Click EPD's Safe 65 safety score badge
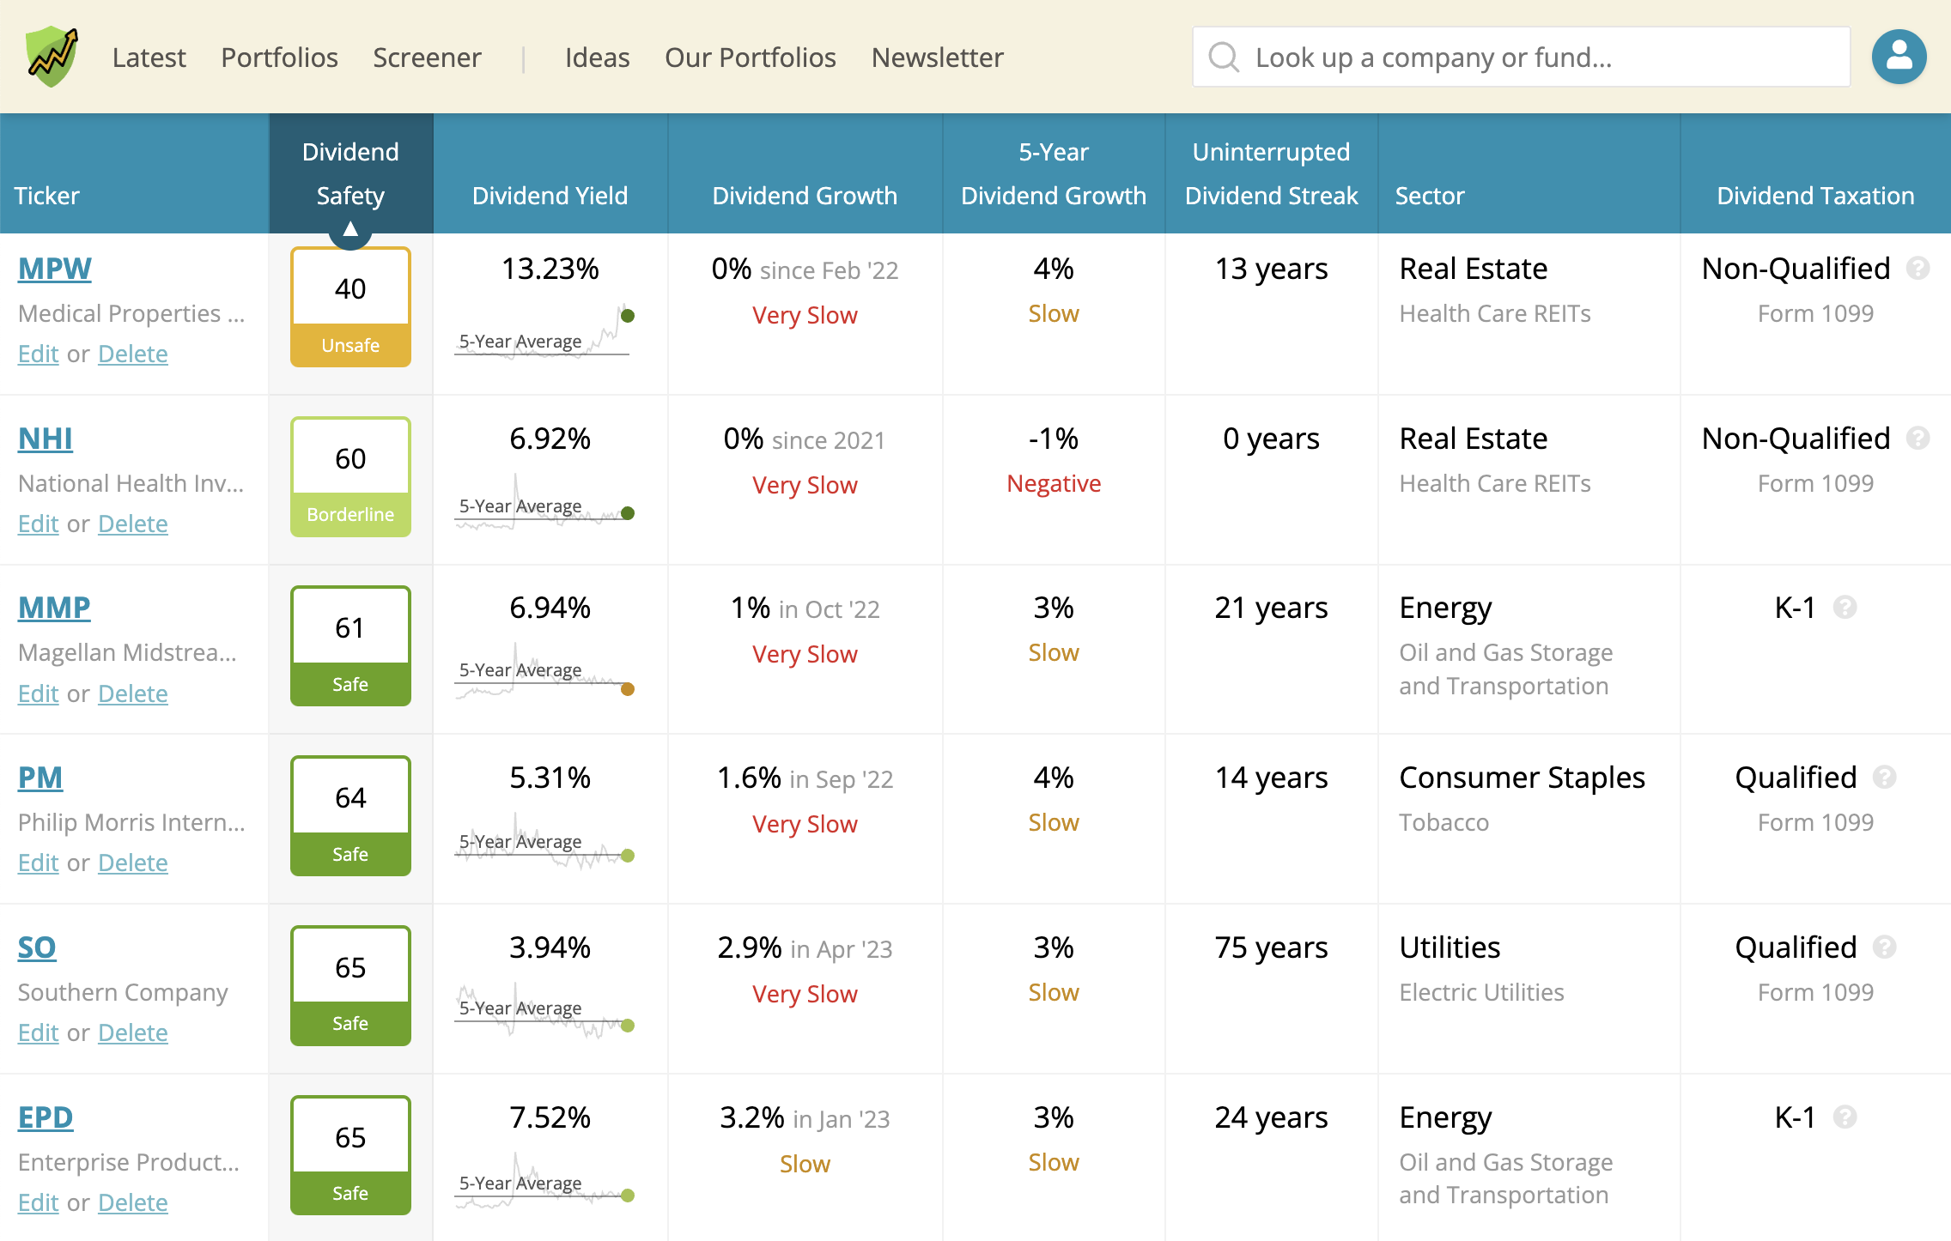 350,1154
